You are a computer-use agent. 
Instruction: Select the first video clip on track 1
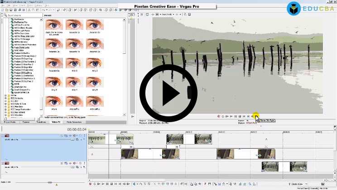click(x=96, y=139)
